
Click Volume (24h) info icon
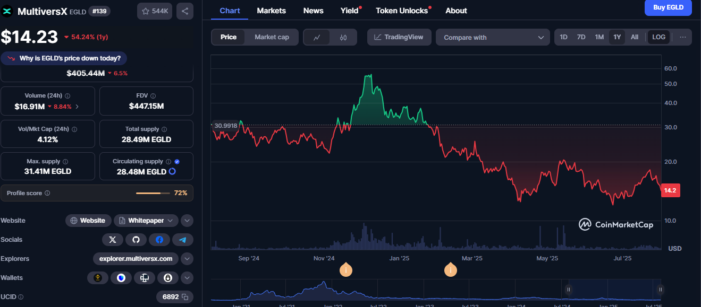(x=67, y=96)
